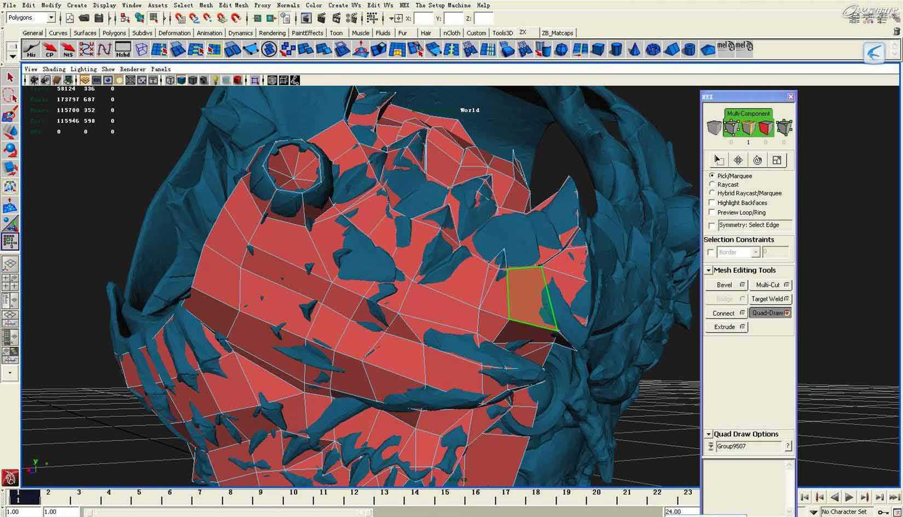
Task: Click the polygon cube shelf icon
Action: 598,50
